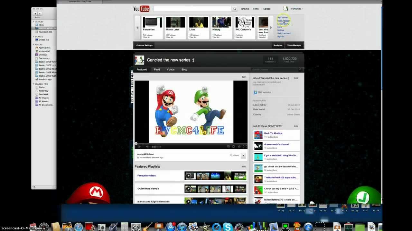Viewport: 412px width, 231px height.
Task: Expand video details arrow beside views
Action: 243,156
